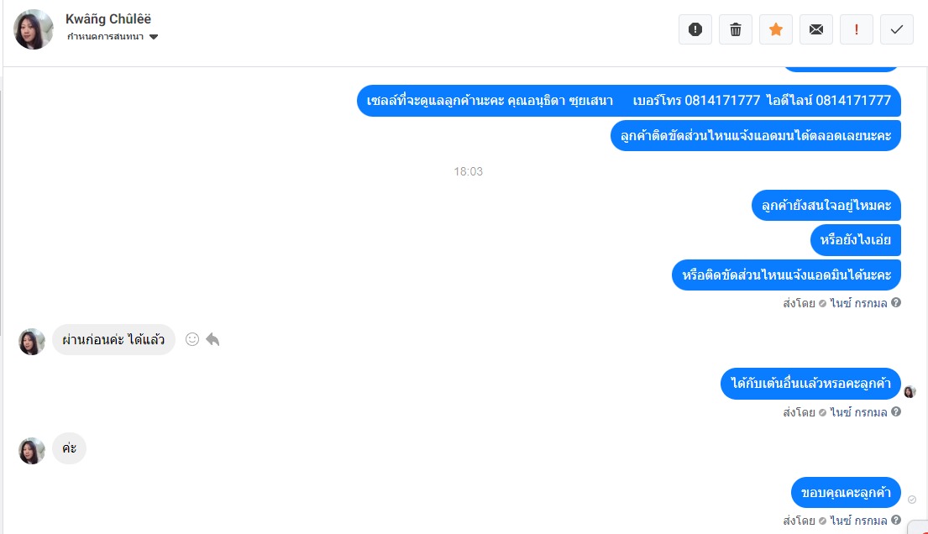Click the ผ่านก่อนค่ะ ได้แล้ว message bubble
The width and height of the screenshot is (928, 534).
point(113,340)
